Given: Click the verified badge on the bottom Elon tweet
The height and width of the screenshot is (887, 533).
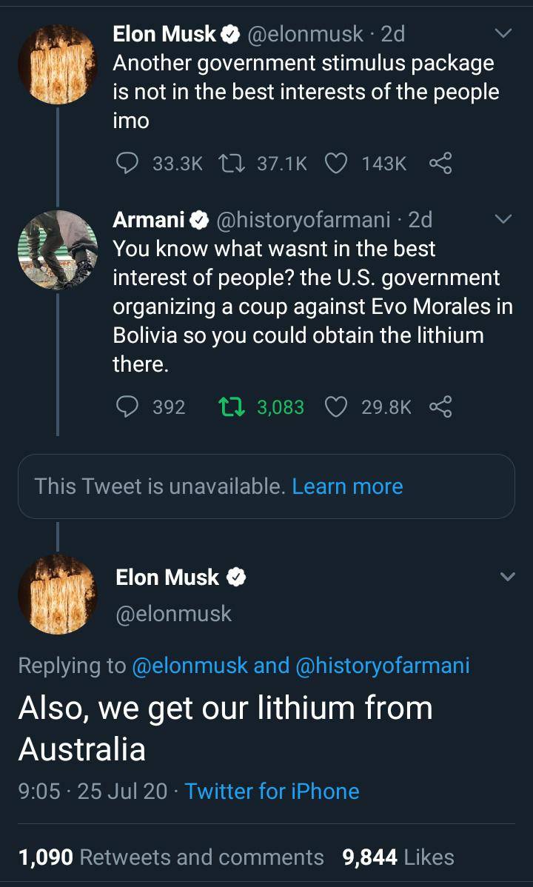Looking at the screenshot, I should 236,577.
